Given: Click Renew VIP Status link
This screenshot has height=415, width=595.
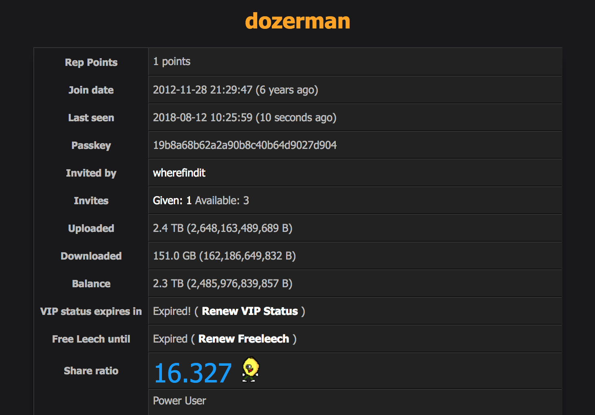Looking at the screenshot, I should click(250, 311).
